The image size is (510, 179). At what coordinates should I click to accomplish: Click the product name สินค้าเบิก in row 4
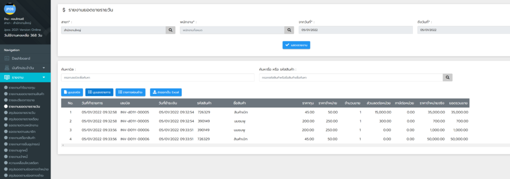241,139
